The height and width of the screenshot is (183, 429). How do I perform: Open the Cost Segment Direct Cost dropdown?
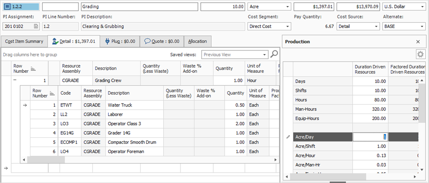tap(287, 27)
